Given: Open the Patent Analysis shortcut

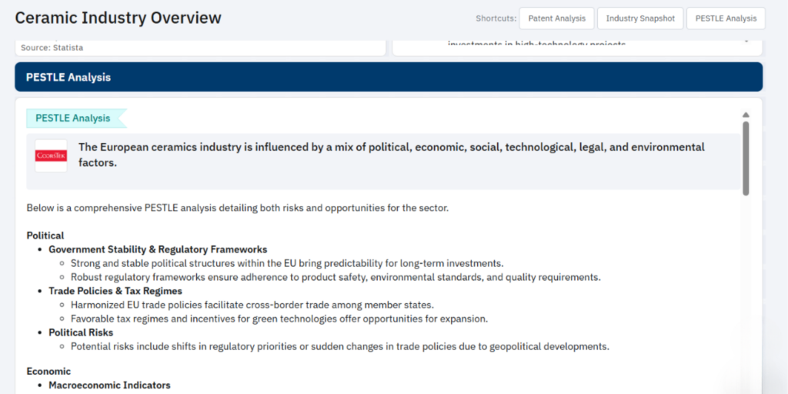Looking at the screenshot, I should 556,18.
